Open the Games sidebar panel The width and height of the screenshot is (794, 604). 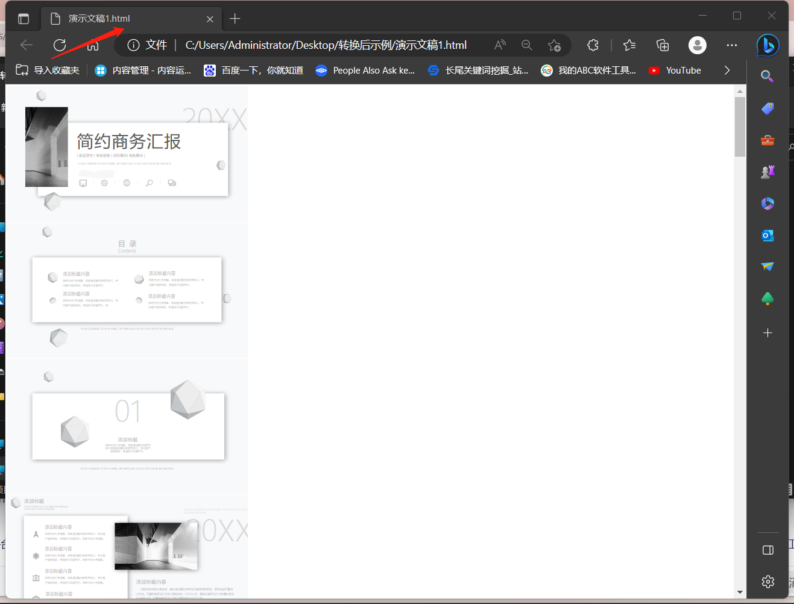[x=767, y=172]
